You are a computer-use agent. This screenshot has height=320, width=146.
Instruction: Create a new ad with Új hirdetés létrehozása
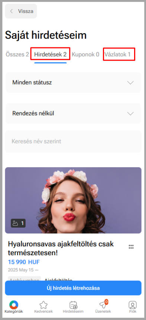point(73,288)
